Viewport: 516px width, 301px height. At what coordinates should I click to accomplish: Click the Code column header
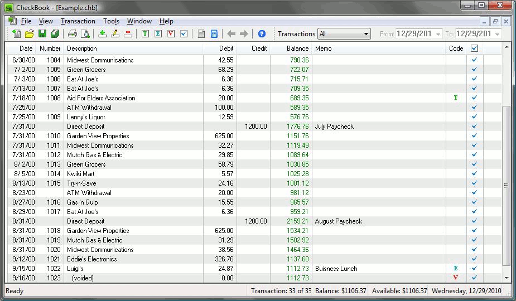coord(456,48)
